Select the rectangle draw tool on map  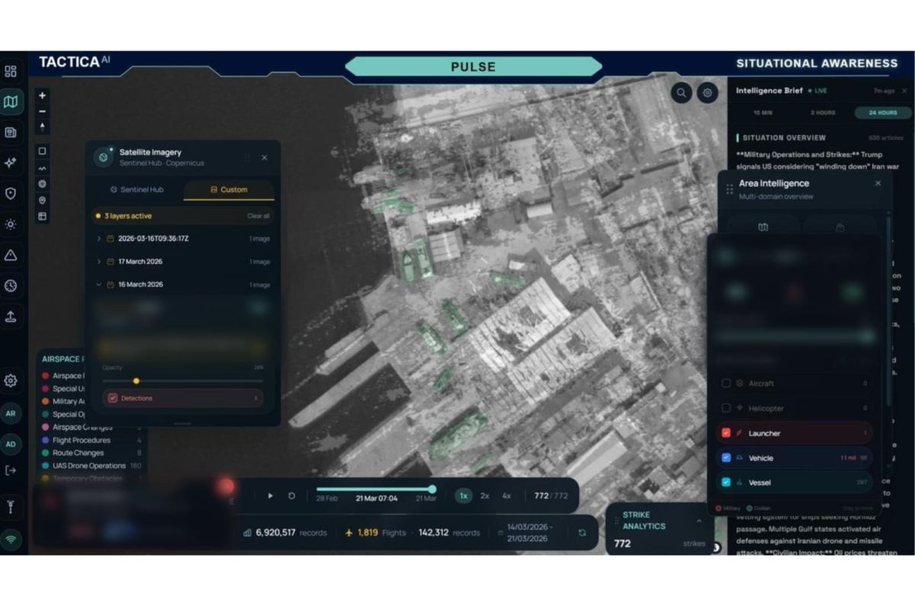(42, 151)
